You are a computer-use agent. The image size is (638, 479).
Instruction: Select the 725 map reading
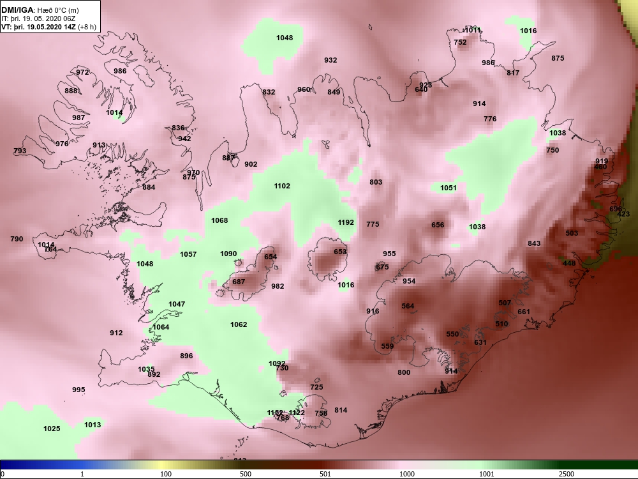pyautogui.click(x=316, y=388)
